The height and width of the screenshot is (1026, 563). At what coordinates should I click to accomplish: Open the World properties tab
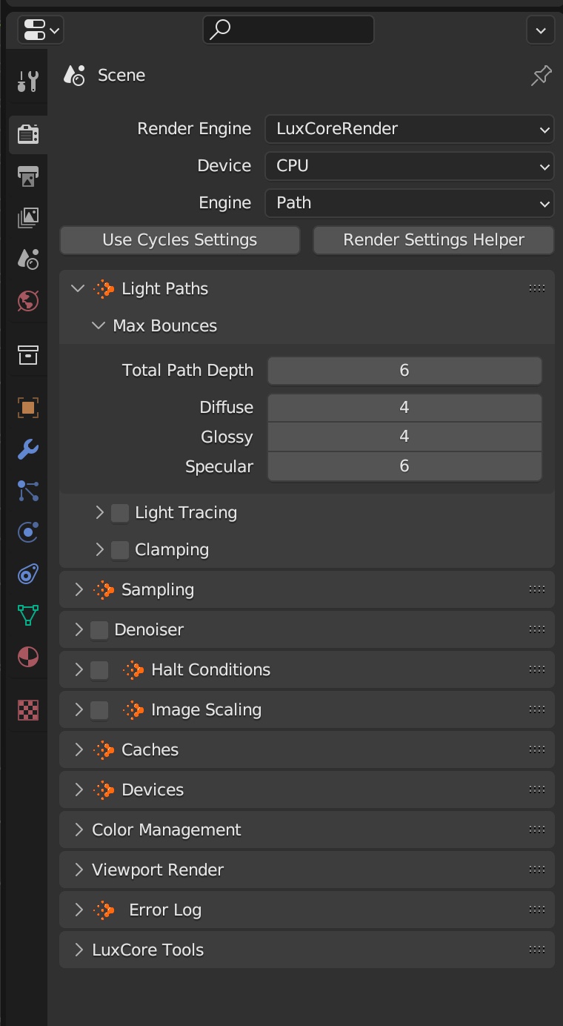click(x=28, y=300)
